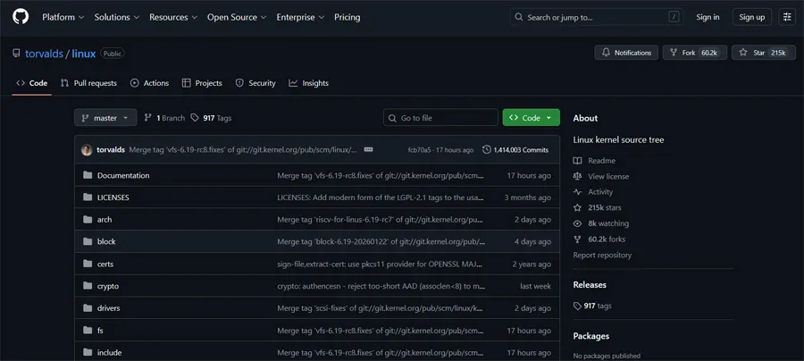Viewport: 804px width, 361px height.
Task: Click the Fork 60.2k button
Action: [695, 53]
